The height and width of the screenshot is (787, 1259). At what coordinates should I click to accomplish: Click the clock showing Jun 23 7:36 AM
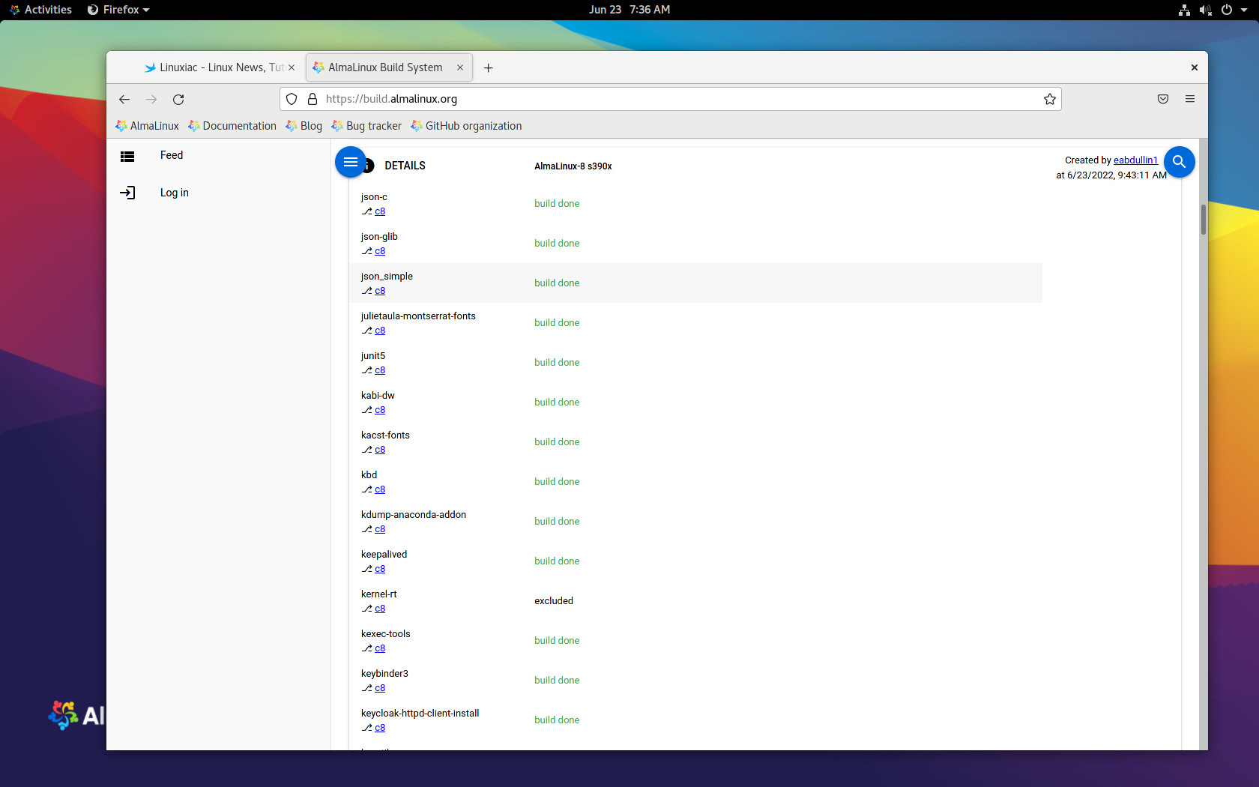[x=629, y=10]
